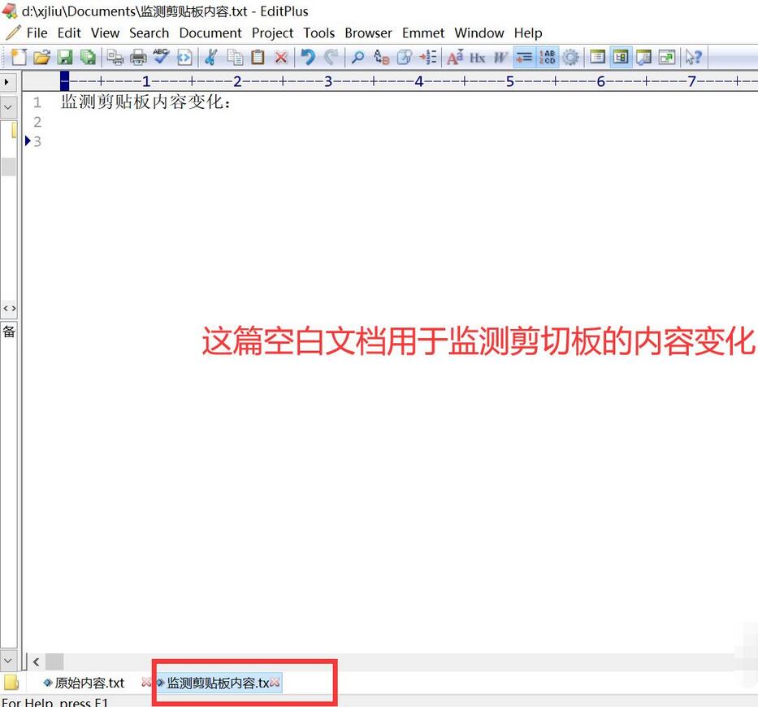Click the Go to Line icon
Viewport: 758px width, 707px height.
(428, 57)
